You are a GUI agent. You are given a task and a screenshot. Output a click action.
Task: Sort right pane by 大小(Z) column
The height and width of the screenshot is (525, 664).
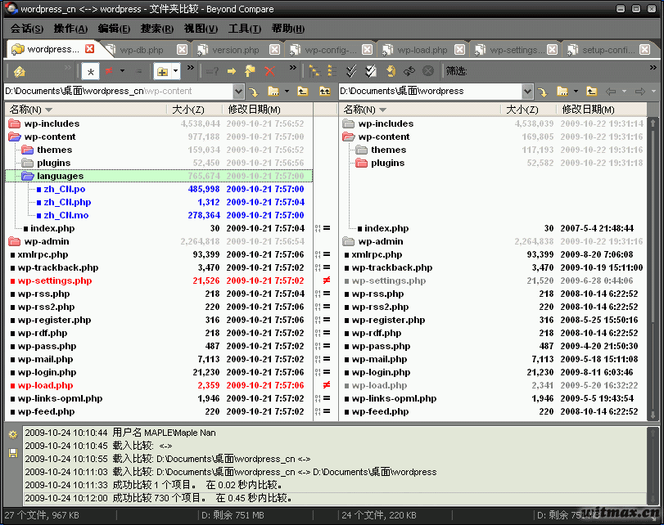528,110
